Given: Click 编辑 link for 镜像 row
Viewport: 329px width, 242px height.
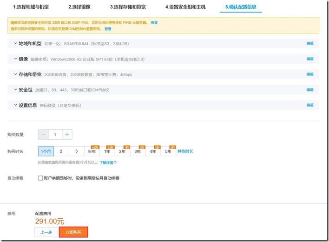Looking at the screenshot, I should (310, 59).
